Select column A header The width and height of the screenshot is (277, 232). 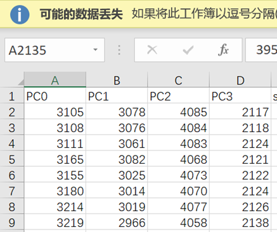point(55,80)
